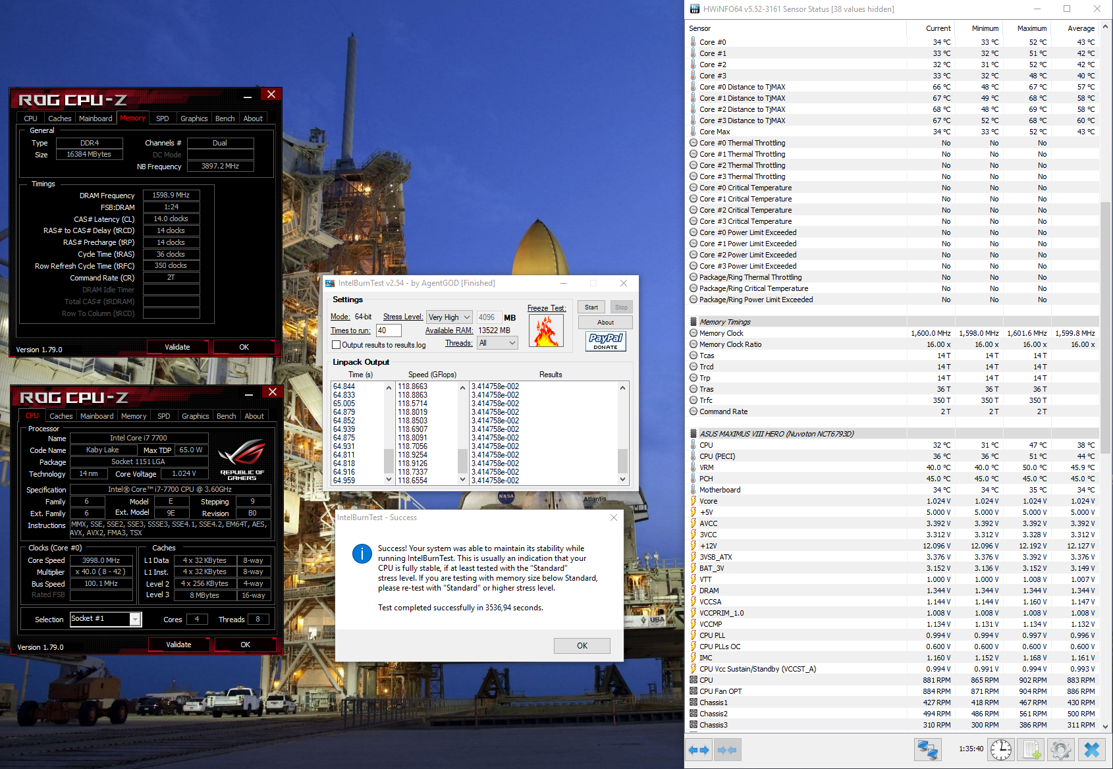
Task: Select the VCCPRIM_1.0 sensor row
Action: coord(892,613)
